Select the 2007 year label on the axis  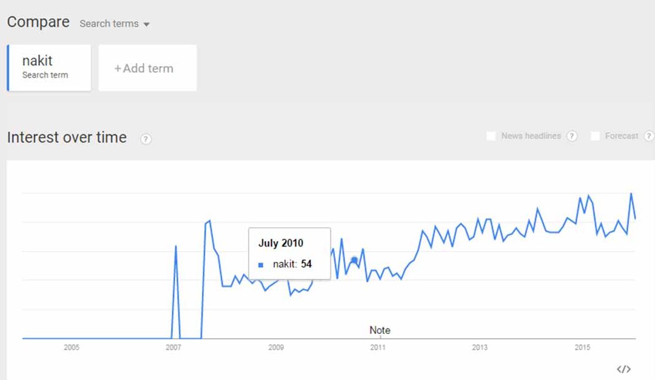click(x=173, y=348)
